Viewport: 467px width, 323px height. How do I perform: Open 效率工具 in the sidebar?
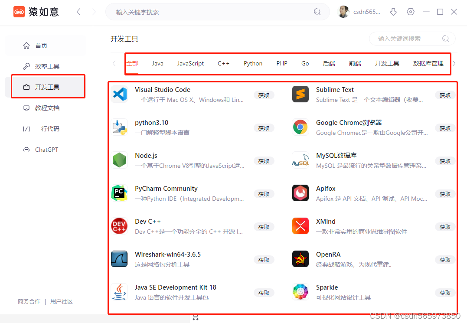click(x=46, y=66)
